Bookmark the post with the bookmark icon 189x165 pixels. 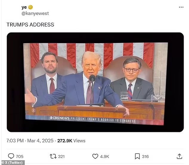[x=137, y=156]
